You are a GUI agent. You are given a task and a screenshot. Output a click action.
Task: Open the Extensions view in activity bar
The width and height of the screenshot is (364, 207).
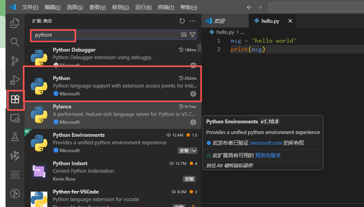click(15, 99)
